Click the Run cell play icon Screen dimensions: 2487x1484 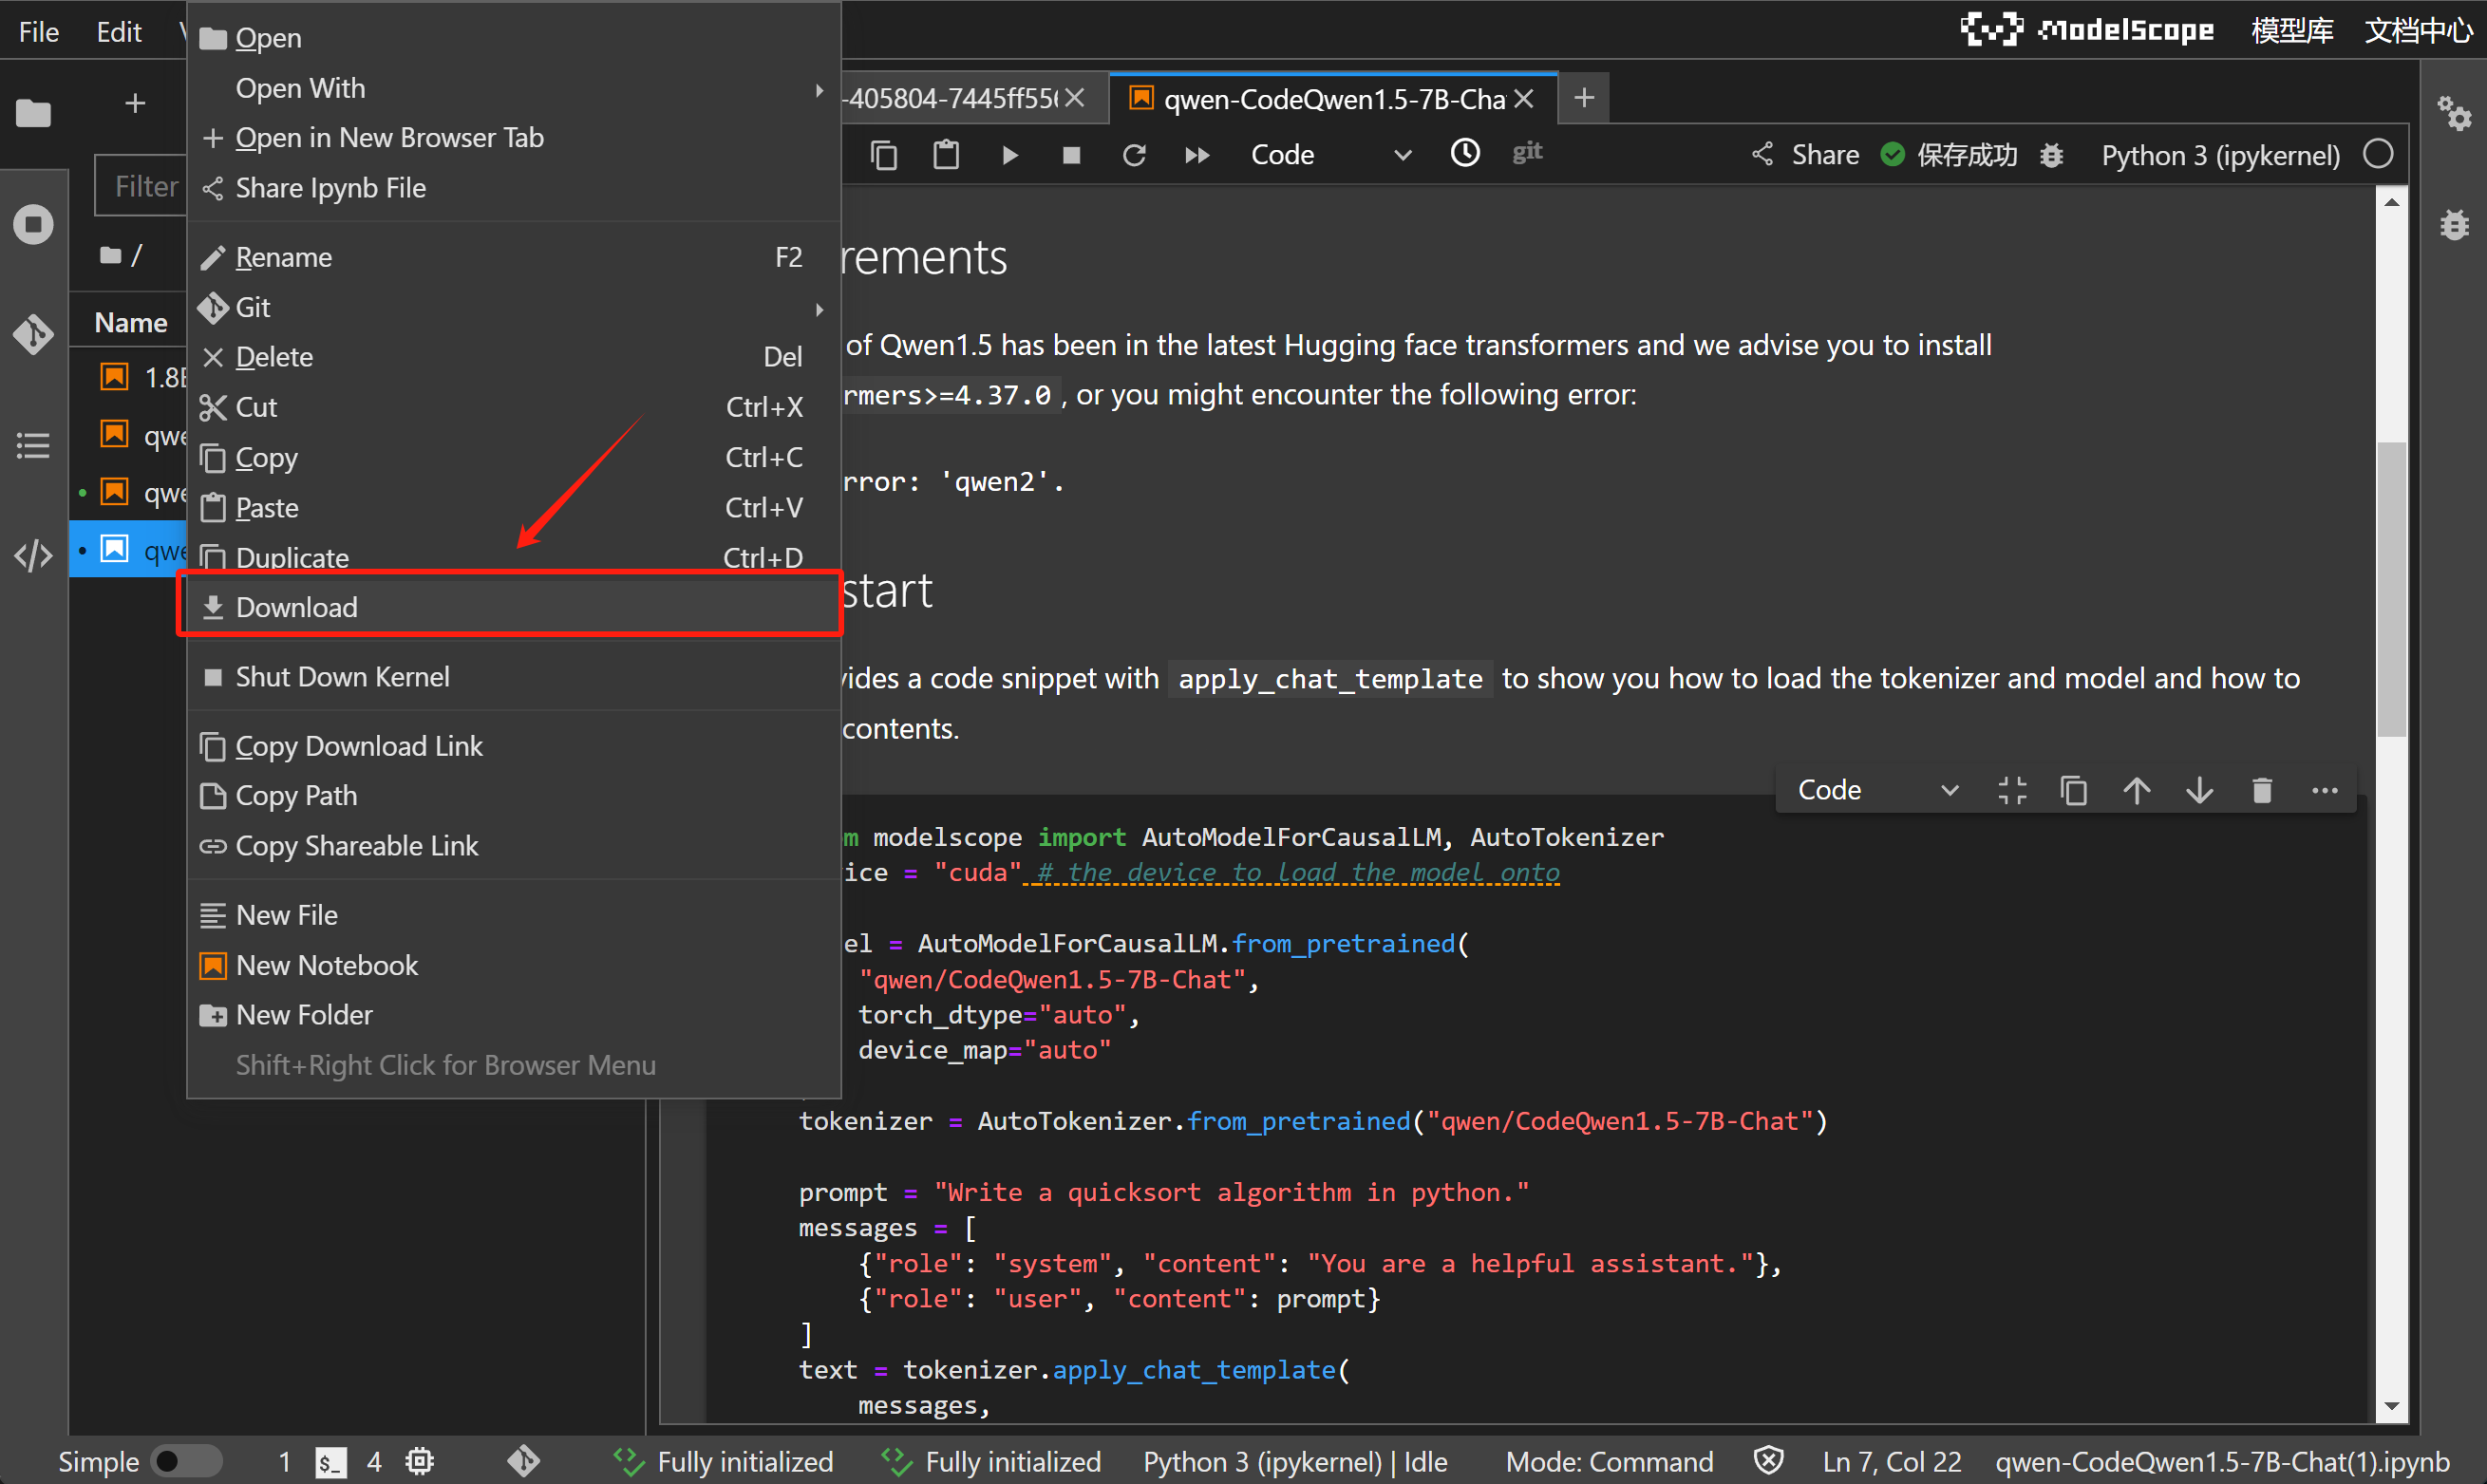(x=1009, y=155)
